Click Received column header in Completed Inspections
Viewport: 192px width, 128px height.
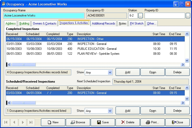point(16,34)
